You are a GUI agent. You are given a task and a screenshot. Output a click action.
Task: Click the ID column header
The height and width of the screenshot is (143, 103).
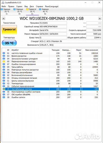(8, 50)
